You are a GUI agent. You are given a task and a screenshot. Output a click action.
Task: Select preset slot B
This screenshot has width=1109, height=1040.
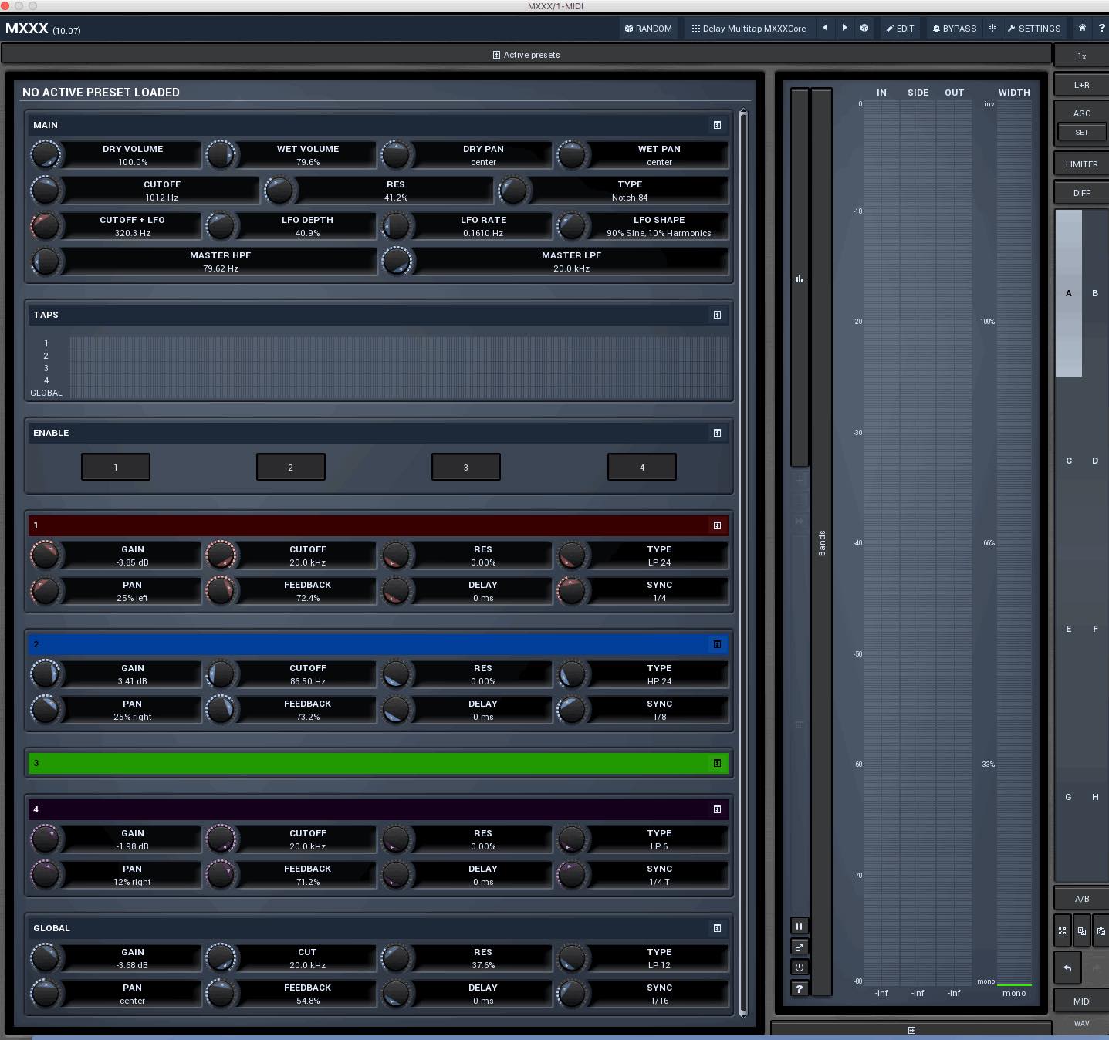pyautogui.click(x=1095, y=293)
